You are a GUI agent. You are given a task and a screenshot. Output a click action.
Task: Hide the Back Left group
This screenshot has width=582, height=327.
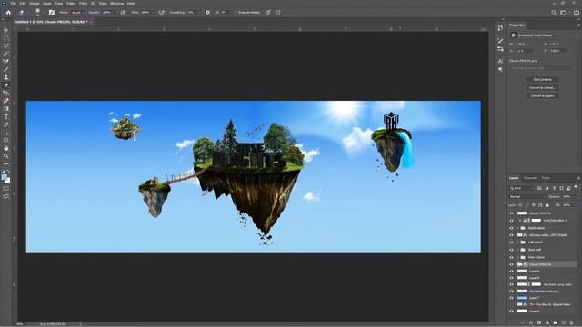[x=511, y=250]
